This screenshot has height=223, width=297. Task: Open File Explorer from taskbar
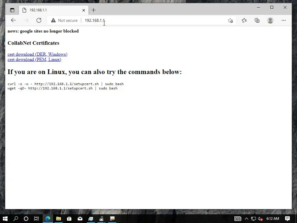[59, 219]
